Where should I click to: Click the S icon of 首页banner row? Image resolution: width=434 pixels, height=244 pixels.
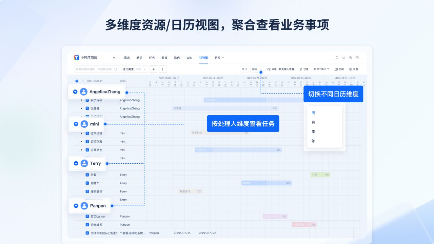[87, 216]
